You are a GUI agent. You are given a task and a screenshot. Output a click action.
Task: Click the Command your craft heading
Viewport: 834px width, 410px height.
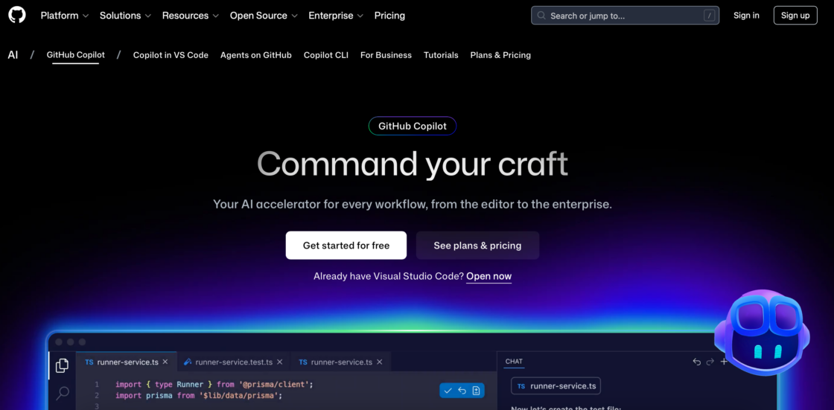point(413,164)
